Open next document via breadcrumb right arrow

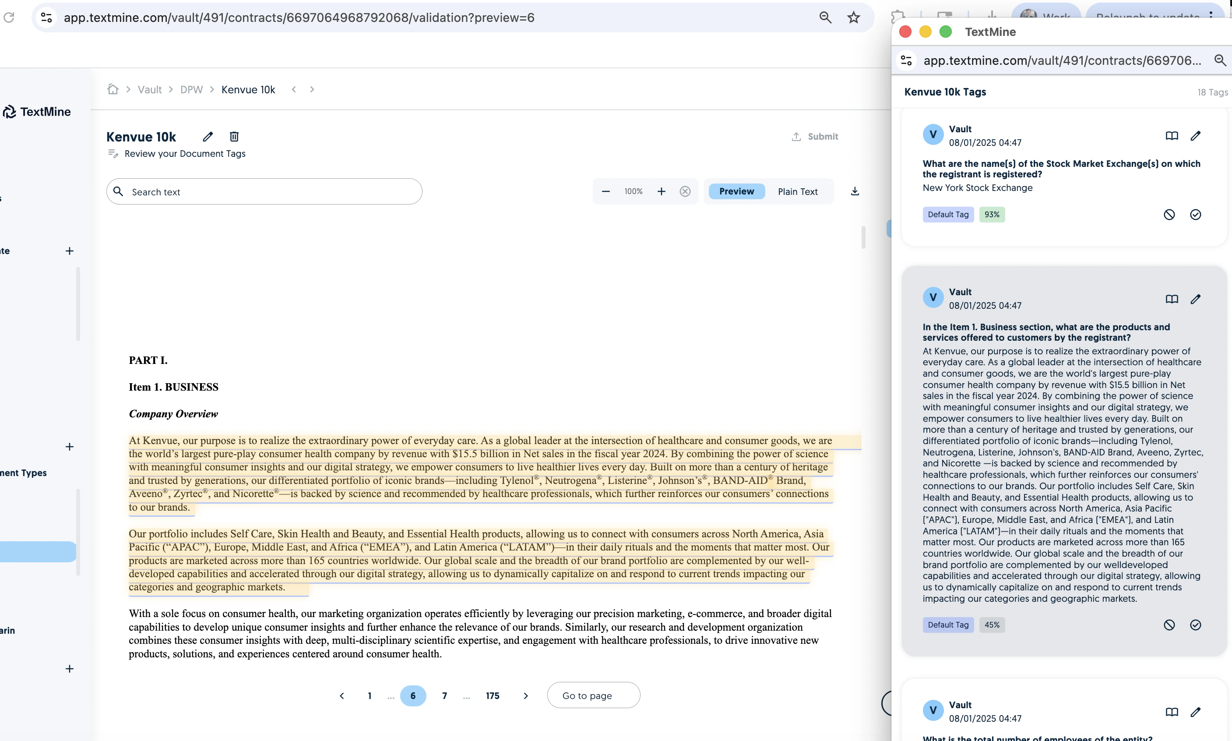tap(312, 89)
